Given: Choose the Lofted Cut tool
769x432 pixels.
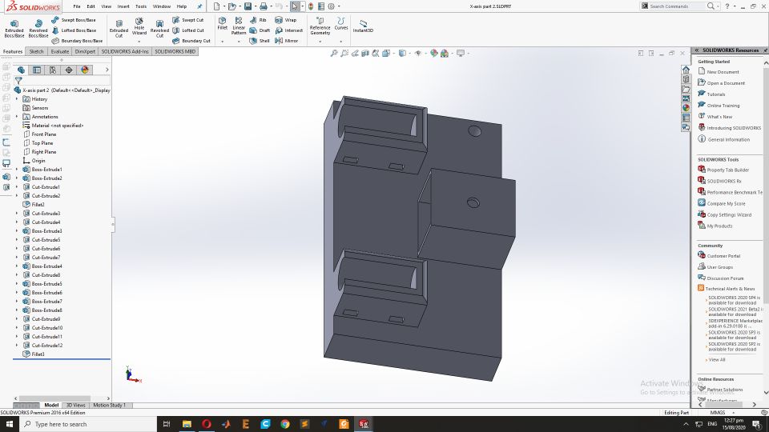Looking at the screenshot, I should pos(188,30).
